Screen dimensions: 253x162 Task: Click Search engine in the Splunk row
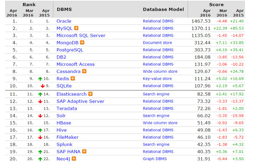point(156,144)
